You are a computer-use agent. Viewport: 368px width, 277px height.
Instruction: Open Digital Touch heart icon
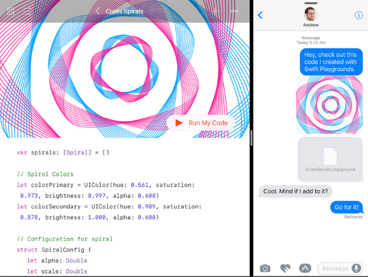click(x=285, y=268)
